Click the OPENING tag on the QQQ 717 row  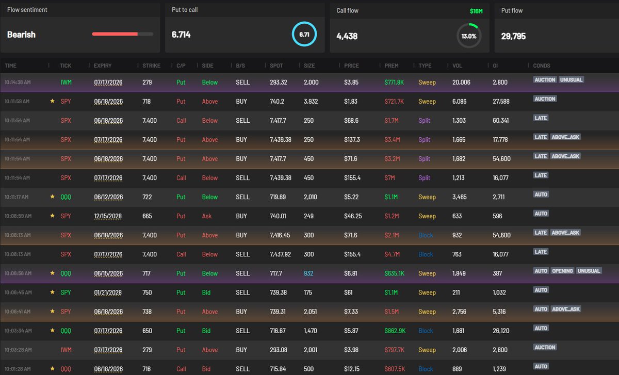tap(562, 271)
